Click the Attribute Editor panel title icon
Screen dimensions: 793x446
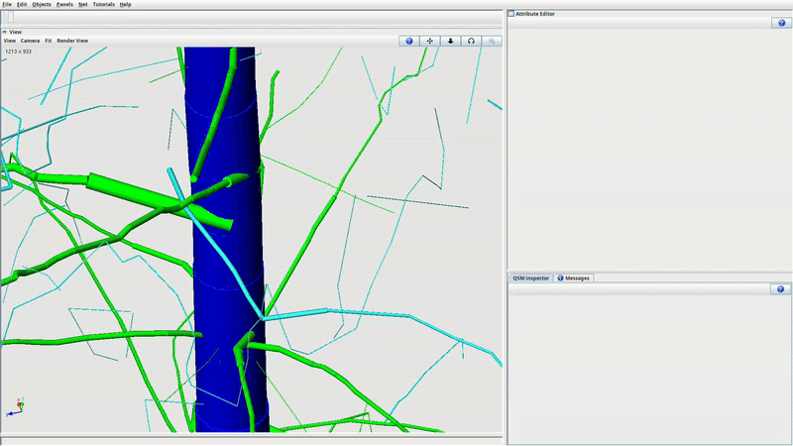pos(511,14)
